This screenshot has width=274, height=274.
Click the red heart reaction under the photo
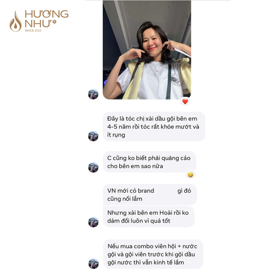coord(185,101)
